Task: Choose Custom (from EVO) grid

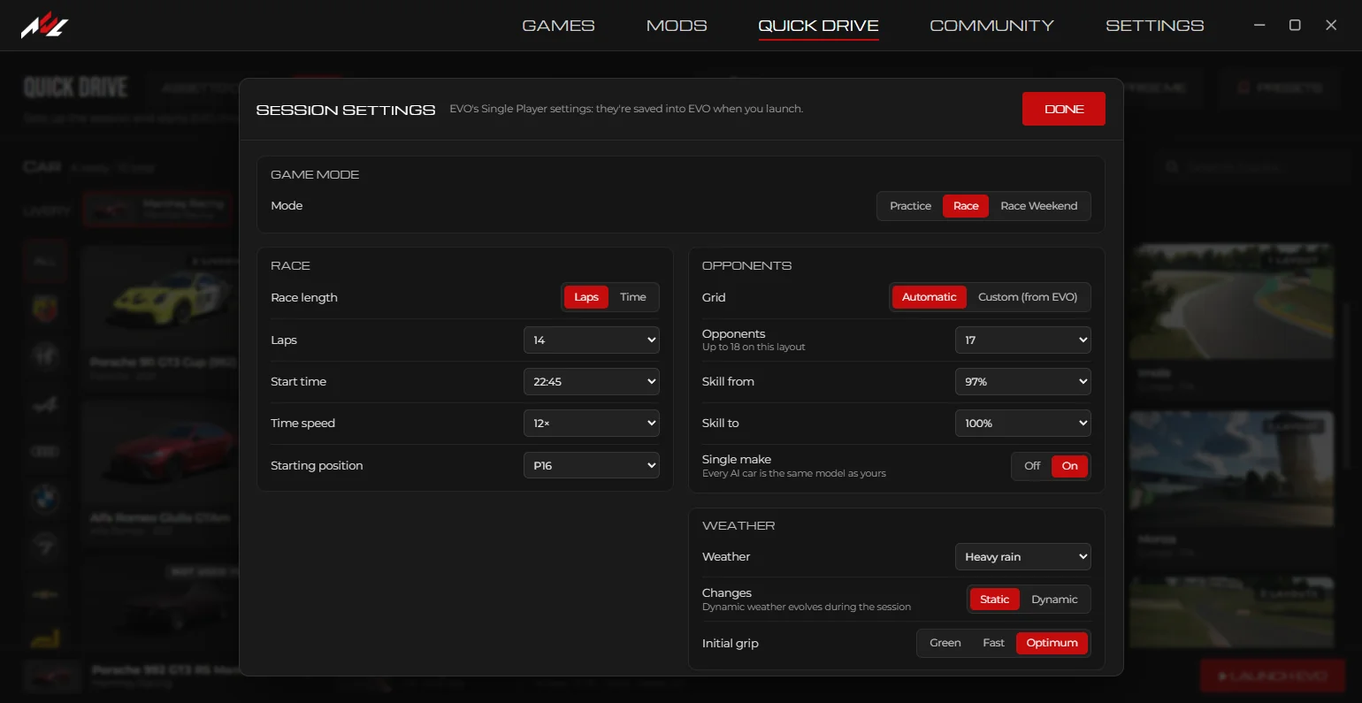Action: pyautogui.click(x=1028, y=297)
